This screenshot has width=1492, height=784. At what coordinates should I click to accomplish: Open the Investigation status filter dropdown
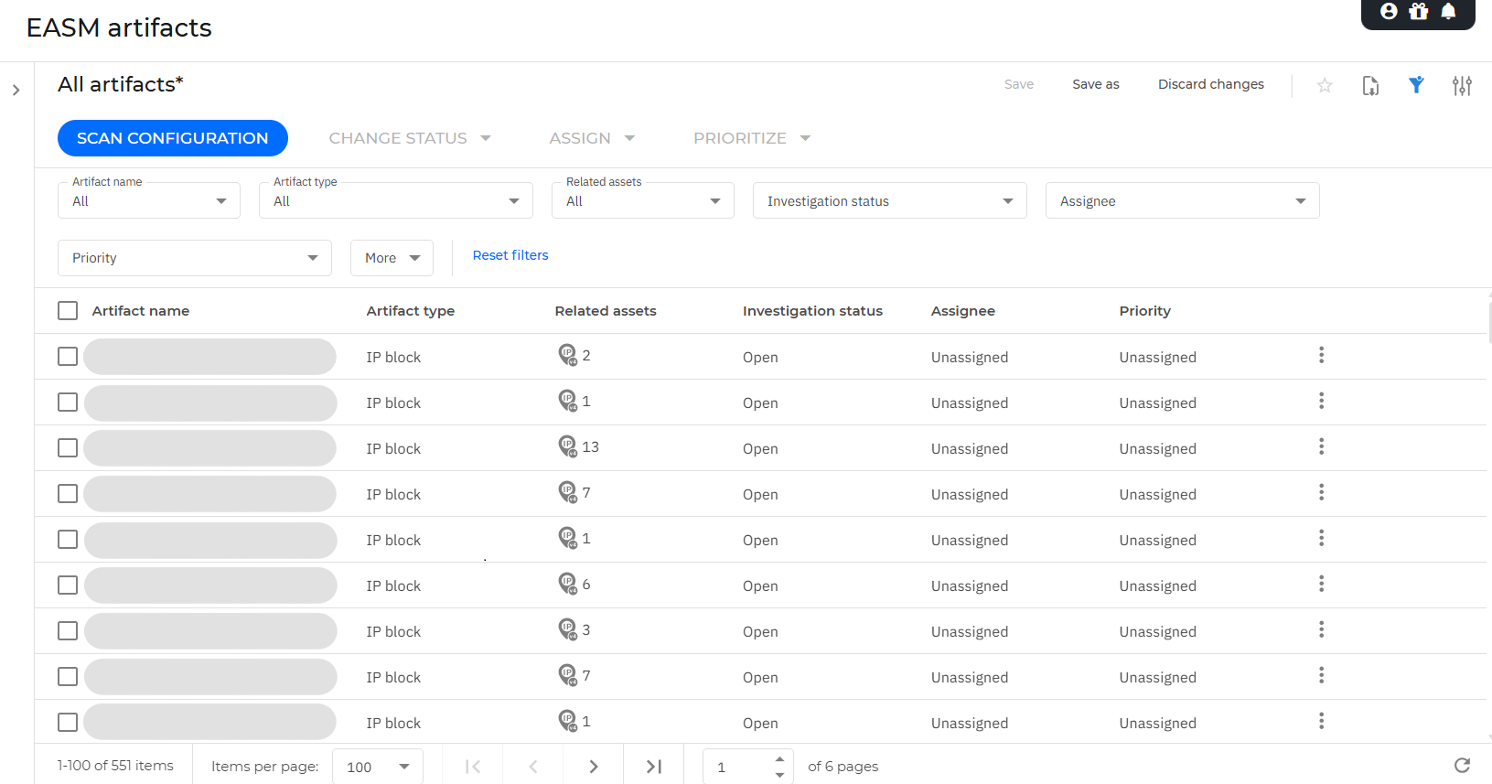pyautogui.click(x=889, y=201)
